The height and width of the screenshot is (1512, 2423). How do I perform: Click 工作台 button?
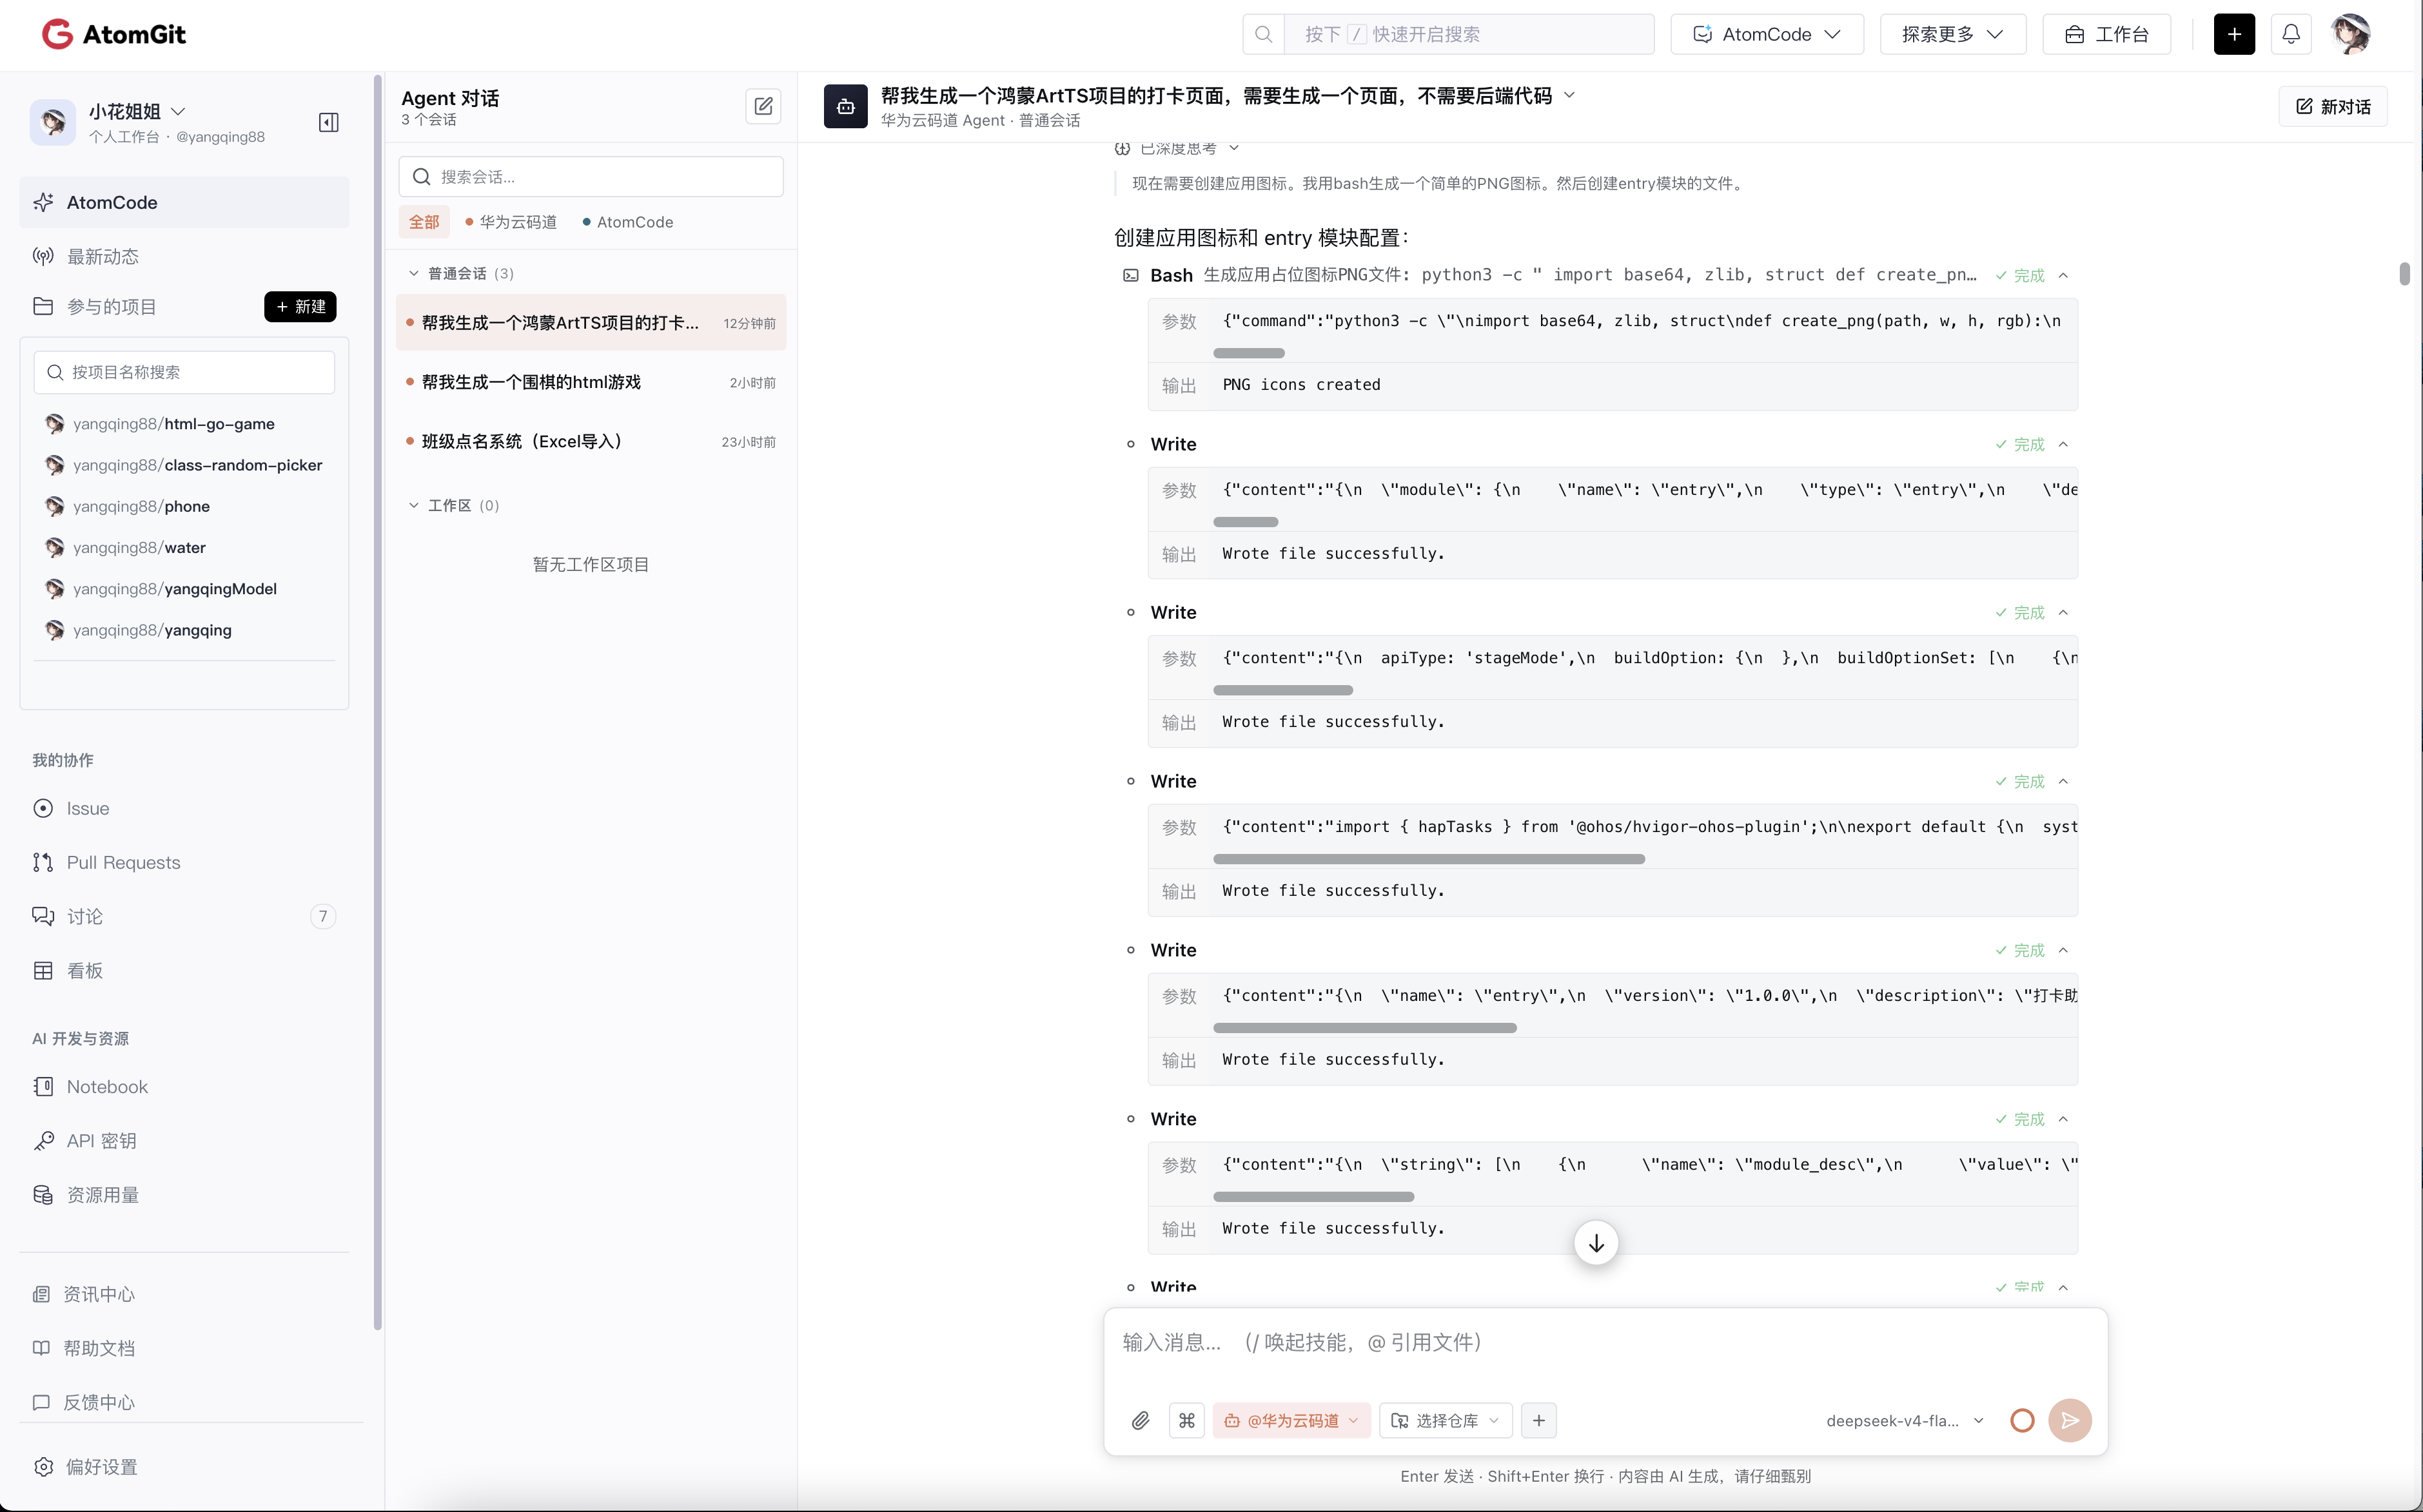(x=2107, y=34)
